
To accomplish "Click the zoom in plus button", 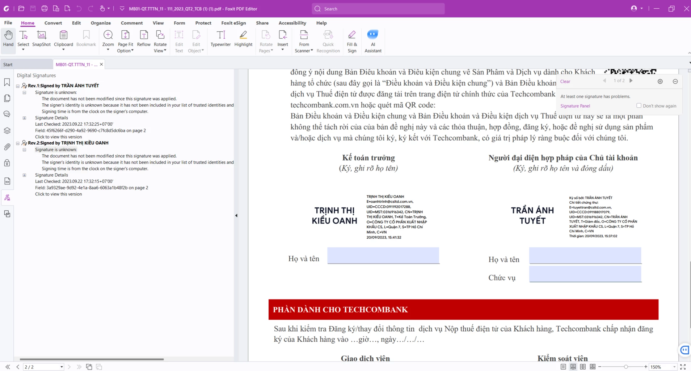I will coord(645,367).
